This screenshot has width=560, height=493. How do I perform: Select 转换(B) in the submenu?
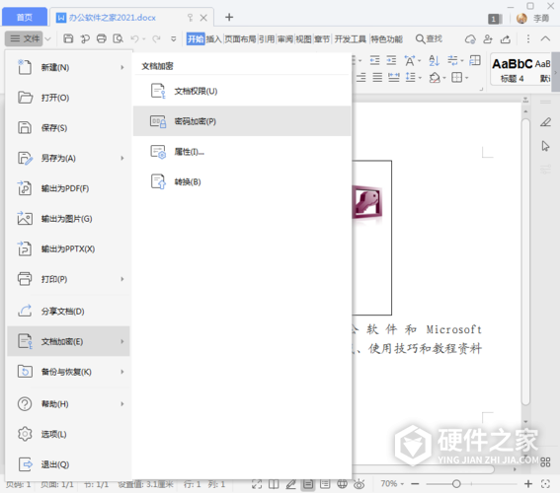pyautogui.click(x=242, y=181)
